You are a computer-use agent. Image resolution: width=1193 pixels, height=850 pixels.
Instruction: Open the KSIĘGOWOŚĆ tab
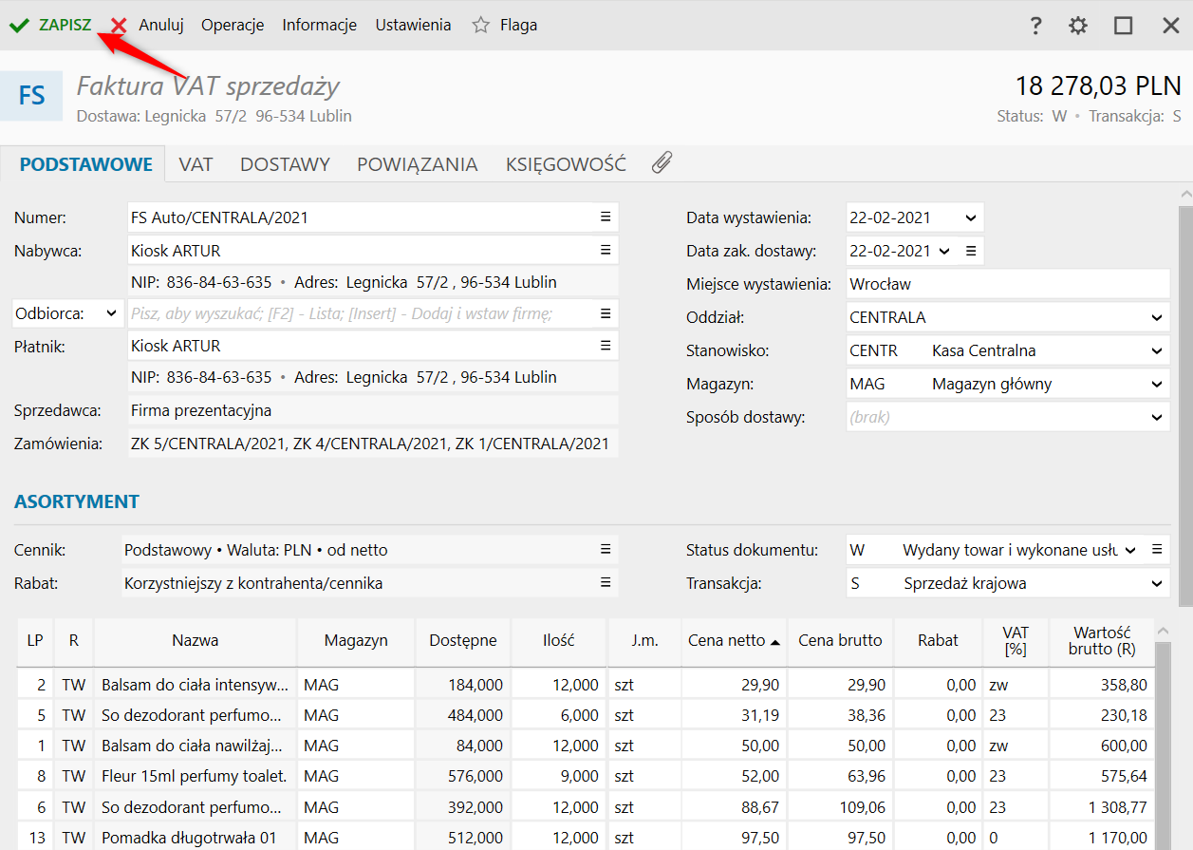pyautogui.click(x=566, y=164)
